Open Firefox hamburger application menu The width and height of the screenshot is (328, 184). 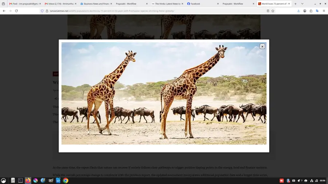pyautogui.click(x=324, y=11)
